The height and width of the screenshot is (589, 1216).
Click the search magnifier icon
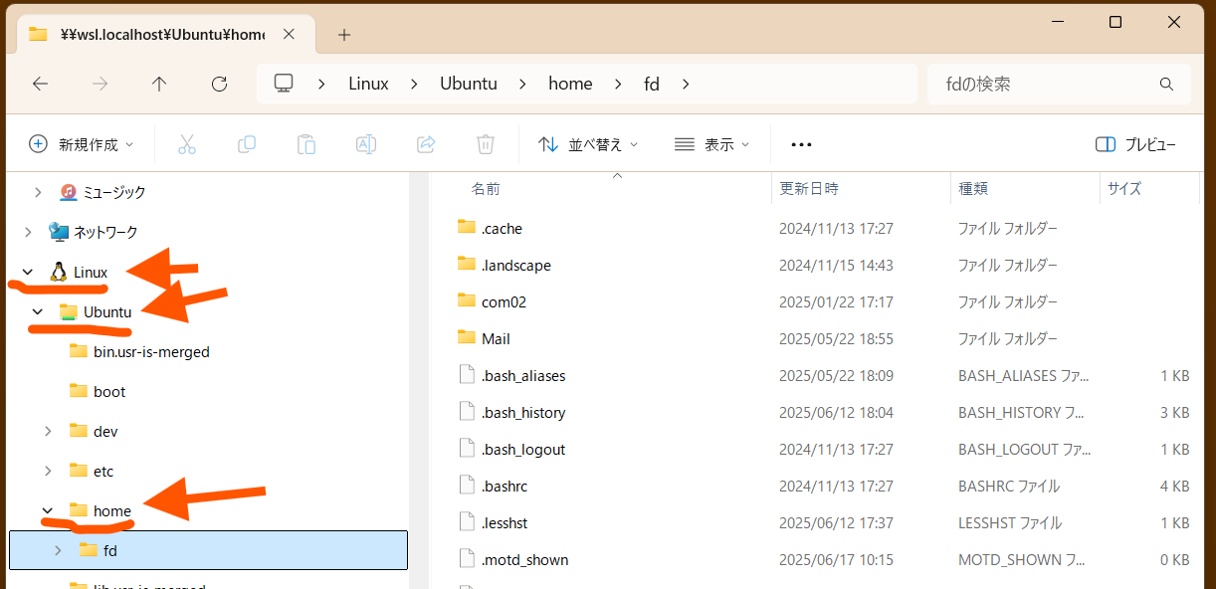click(1167, 85)
